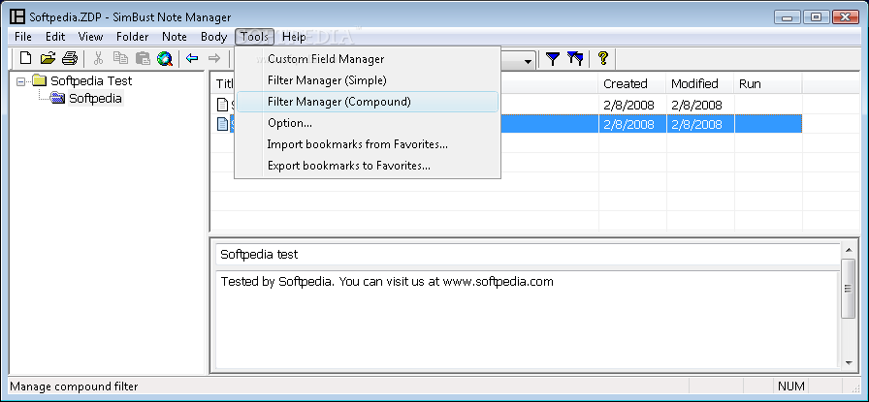Click Created date 2/8/2008 in first row
869x402 pixels.
(x=629, y=105)
